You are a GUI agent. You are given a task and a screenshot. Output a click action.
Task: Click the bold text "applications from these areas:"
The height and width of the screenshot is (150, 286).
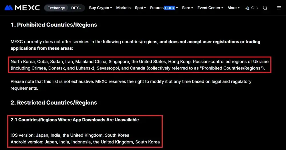click(x=42, y=48)
